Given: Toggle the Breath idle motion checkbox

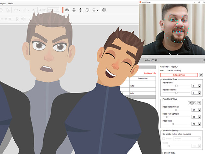Looking at the screenshot, I should coord(164,138).
